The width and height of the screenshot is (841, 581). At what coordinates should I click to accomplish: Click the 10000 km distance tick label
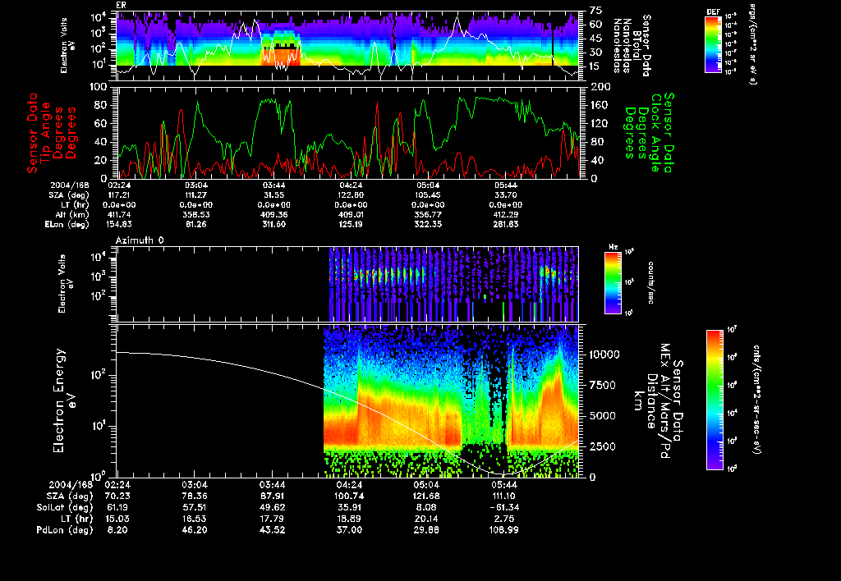[605, 355]
